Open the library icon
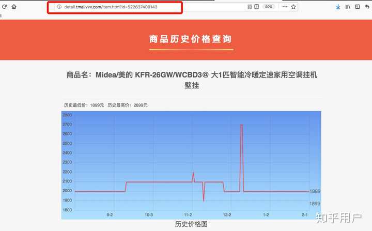 coord(348,7)
